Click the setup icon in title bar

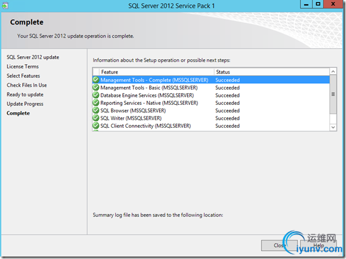pos(5,6)
